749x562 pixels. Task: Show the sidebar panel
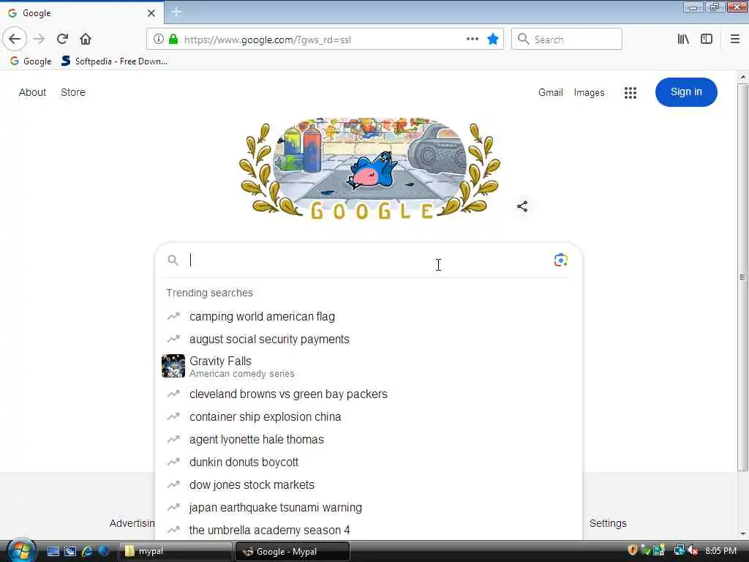tap(707, 40)
